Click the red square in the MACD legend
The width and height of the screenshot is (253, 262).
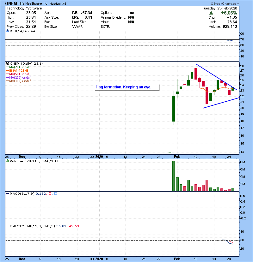click(x=50, y=194)
